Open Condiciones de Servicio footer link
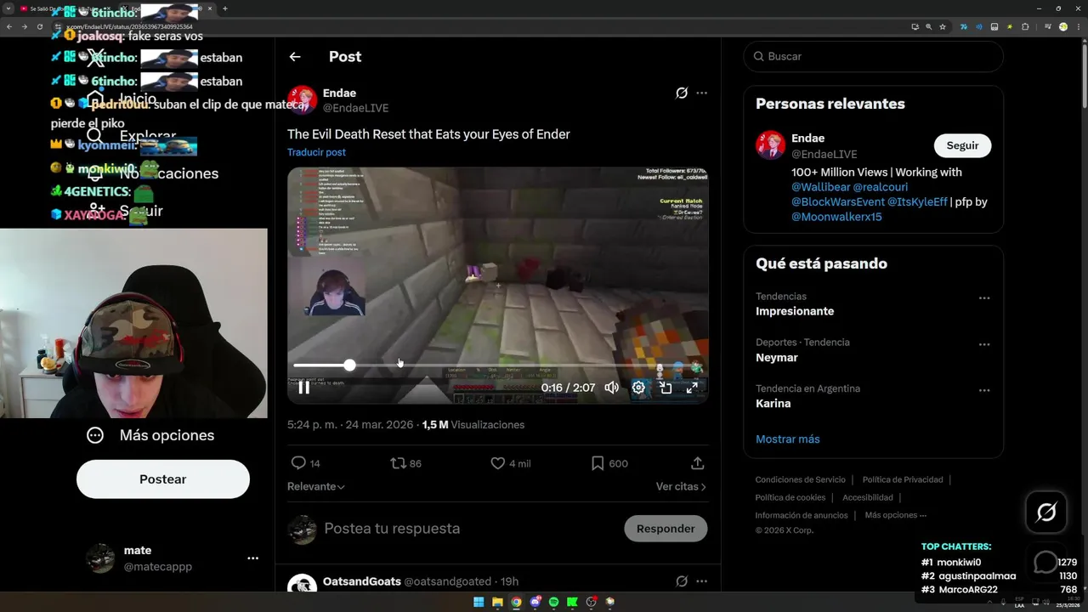Viewport: 1088px width, 612px height. tap(800, 479)
